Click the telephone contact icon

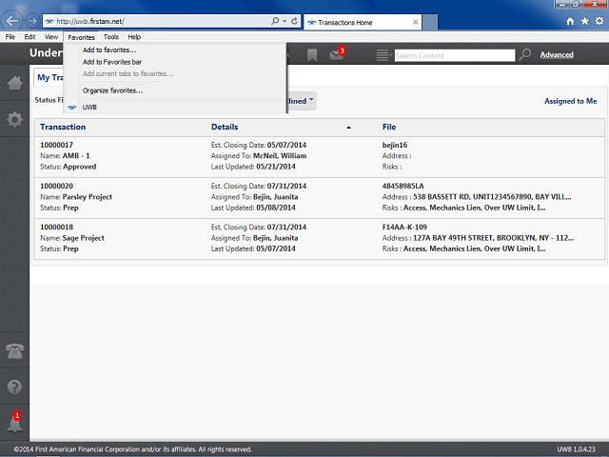coord(15,351)
